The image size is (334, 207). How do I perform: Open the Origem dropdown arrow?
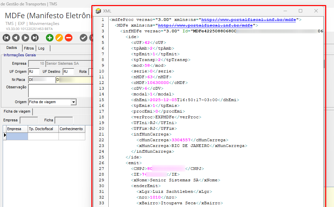[73, 102]
